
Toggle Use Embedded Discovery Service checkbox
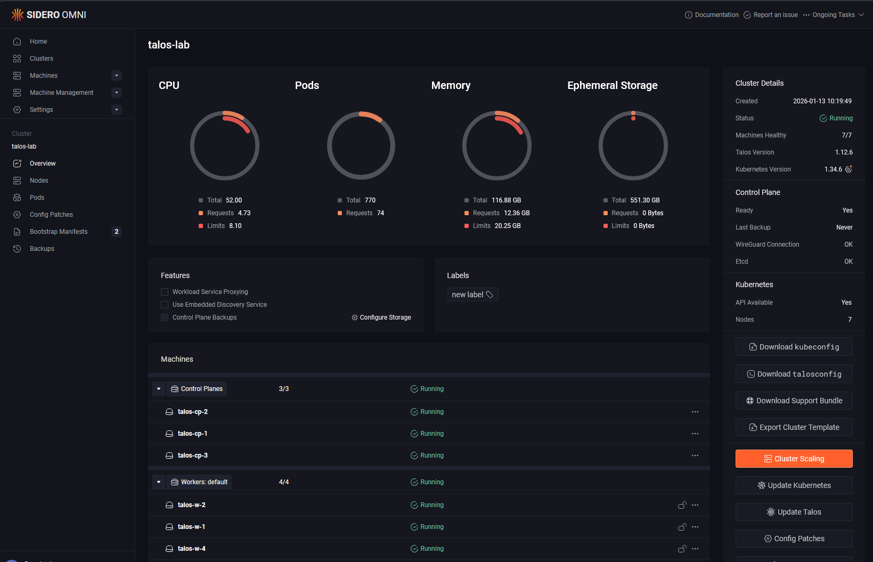[x=165, y=305]
